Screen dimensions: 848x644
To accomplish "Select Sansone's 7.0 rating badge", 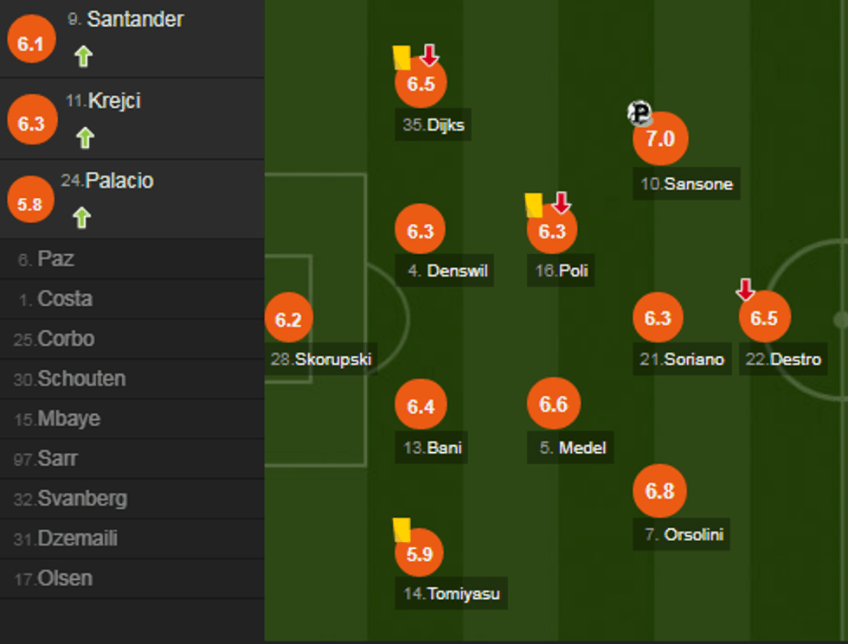I will (659, 138).
